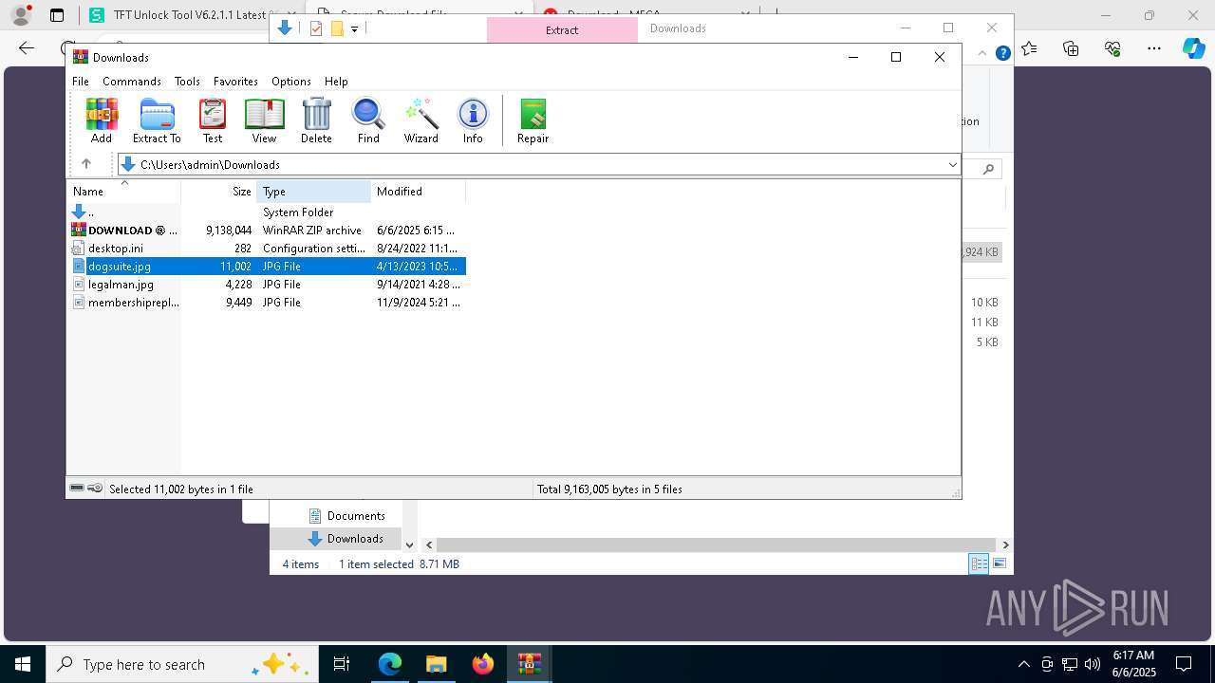Click the drive icon in WinRAR status bar
Image resolution: width=1215 pixels, height=683 pixels.
pyautogui.click(x=77, y=489)
